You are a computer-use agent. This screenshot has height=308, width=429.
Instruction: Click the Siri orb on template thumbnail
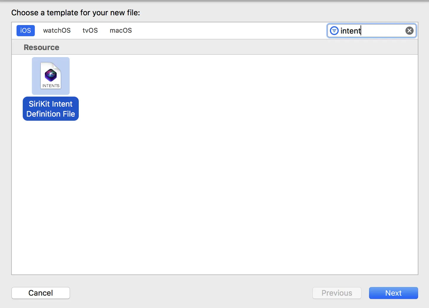tap(51, 75)
